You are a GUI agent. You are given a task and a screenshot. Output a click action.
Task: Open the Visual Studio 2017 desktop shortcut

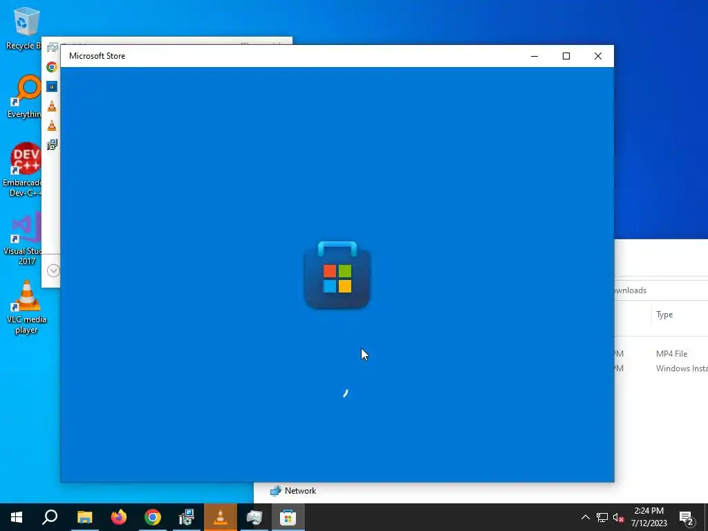[24, 239]
